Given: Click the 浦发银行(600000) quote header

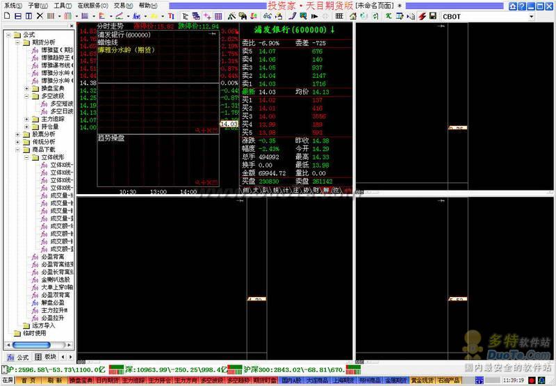Looking at the screenshot, I should 294,30.
